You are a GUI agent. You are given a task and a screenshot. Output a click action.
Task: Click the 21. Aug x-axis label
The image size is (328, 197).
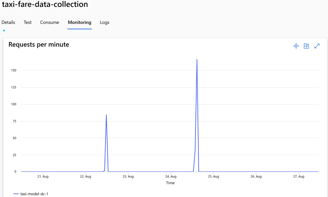click(43, 176)
